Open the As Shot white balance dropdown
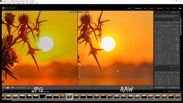 [174, 29]
